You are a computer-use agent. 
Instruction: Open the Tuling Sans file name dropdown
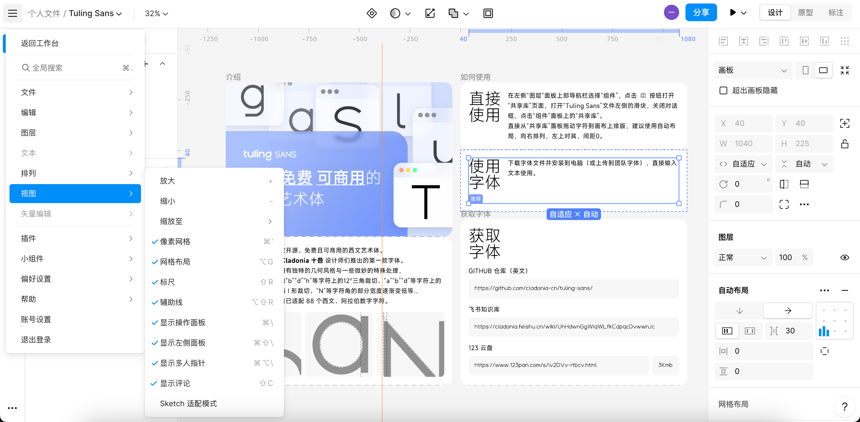coord(95,13)
